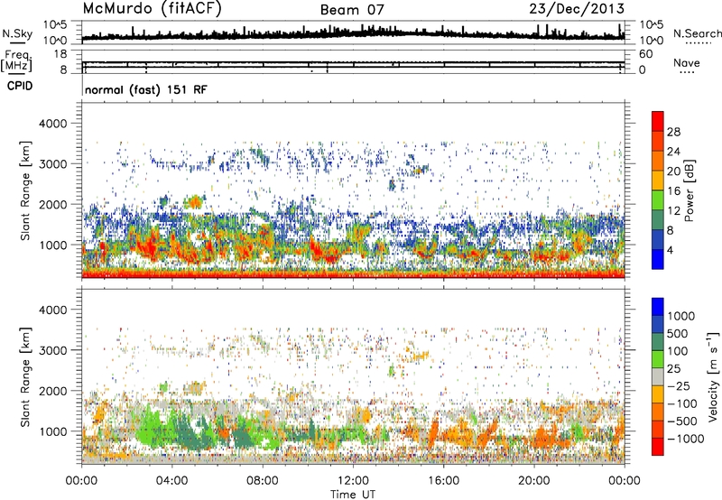Click the 12:00 time tick label
Viewport: 722px width, 500px height.
353,481
